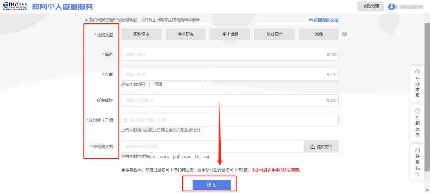Select 其他 detection type

pyautogui.click(x=319, y=34)
